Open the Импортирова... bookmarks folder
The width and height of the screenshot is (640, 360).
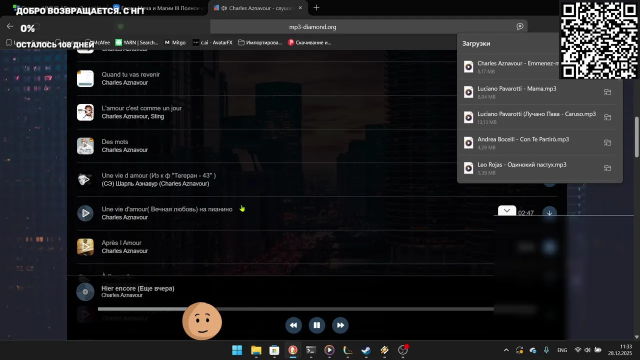[260, 42]
